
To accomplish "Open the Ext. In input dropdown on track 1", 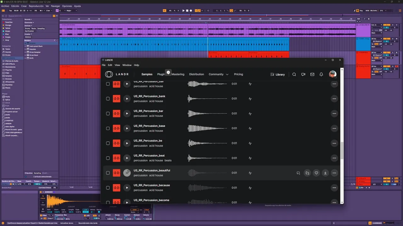I will tap(377, 25).
